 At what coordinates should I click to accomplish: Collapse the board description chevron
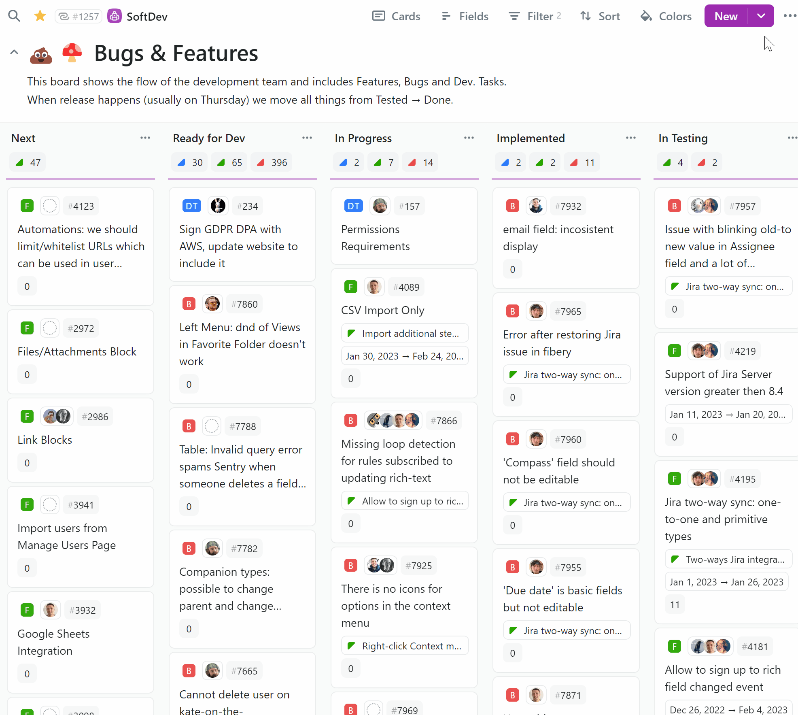(14, 52)
